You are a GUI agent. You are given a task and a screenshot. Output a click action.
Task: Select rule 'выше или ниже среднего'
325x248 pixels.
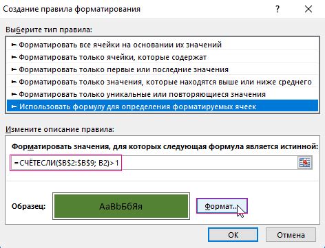tap(162, 82)
